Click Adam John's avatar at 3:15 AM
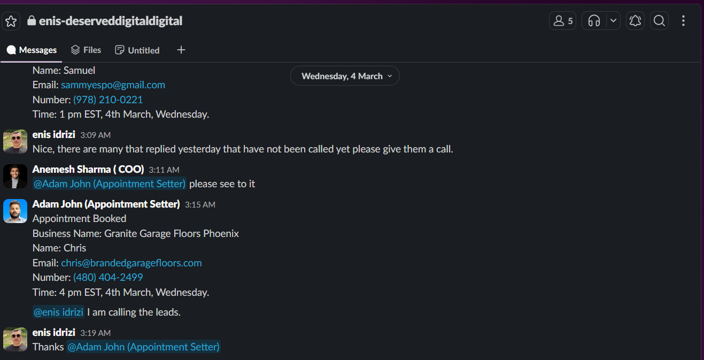The height and width of the screenshot is (360, 704). coord(15,211)
